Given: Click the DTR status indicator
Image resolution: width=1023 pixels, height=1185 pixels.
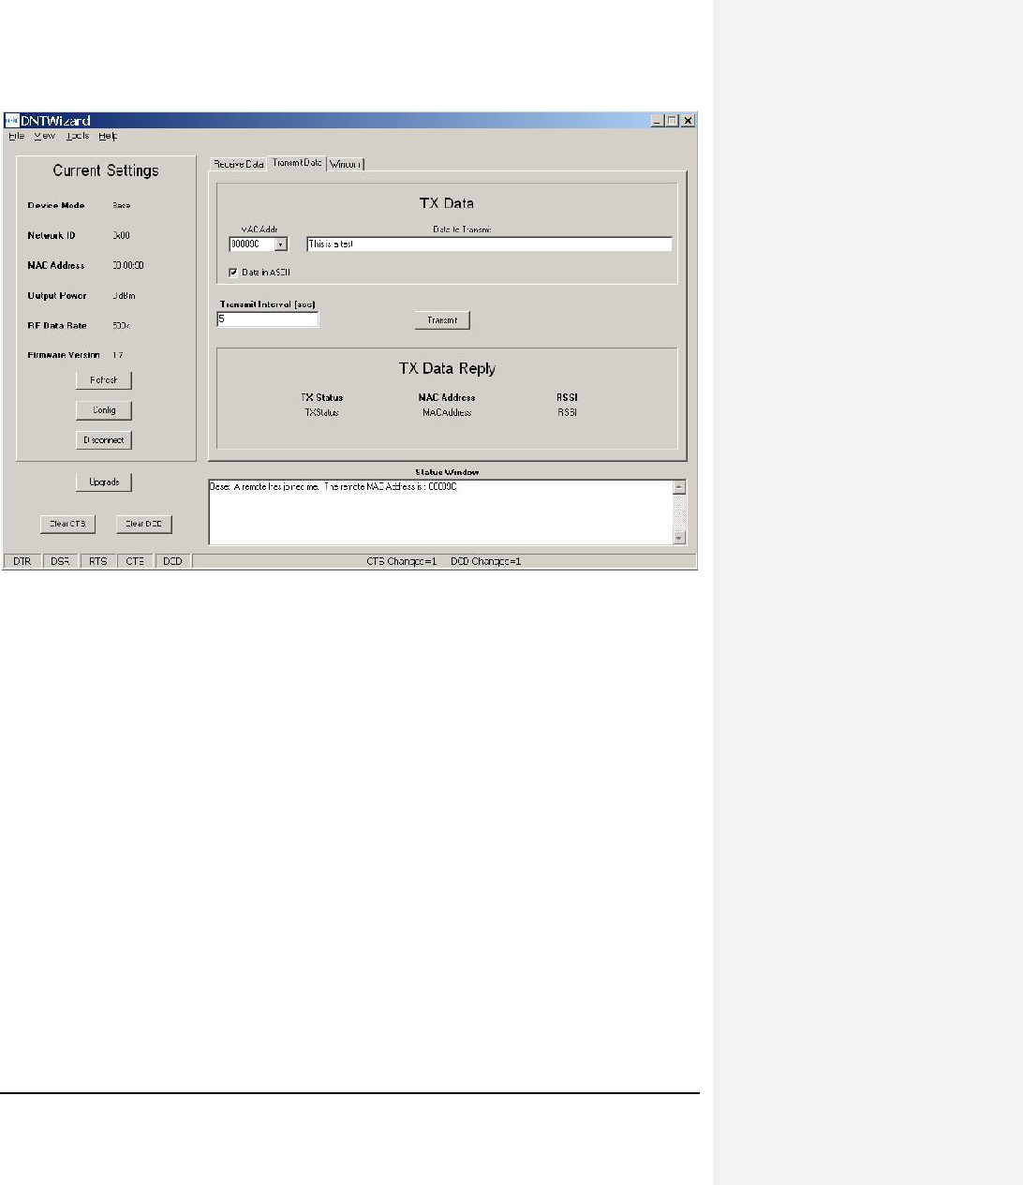Looking at the screenshot, I should 22,561.
